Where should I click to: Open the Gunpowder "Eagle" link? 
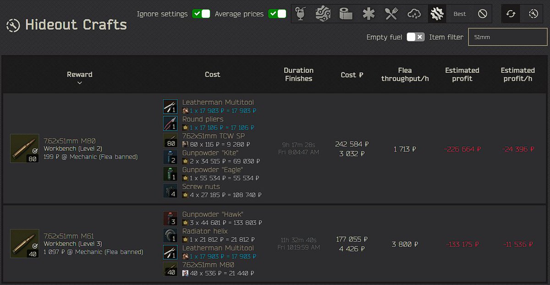pos(213,170)
